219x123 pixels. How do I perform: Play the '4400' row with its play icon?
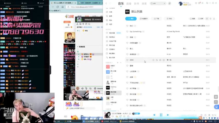click(153, 60)
